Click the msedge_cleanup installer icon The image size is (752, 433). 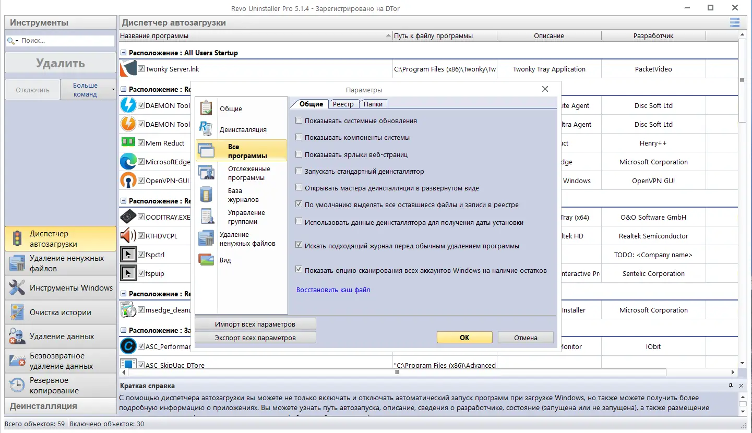128,310
